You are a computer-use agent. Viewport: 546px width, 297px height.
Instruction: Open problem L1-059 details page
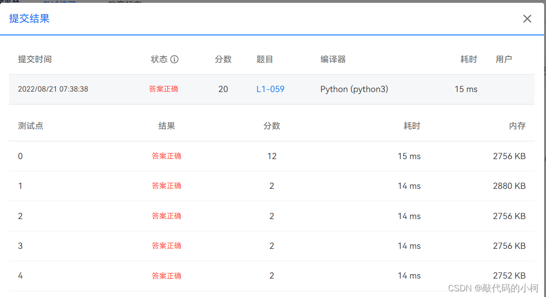tap(270, 89)
